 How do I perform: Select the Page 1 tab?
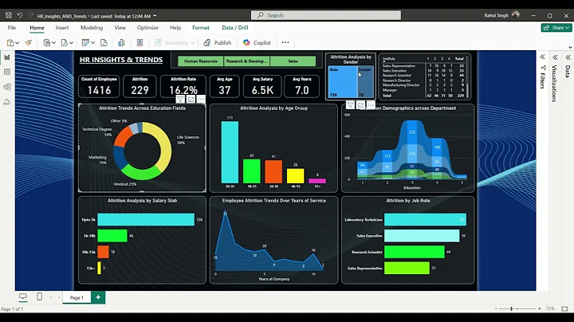pyautogui.click(x=77, y=297)
